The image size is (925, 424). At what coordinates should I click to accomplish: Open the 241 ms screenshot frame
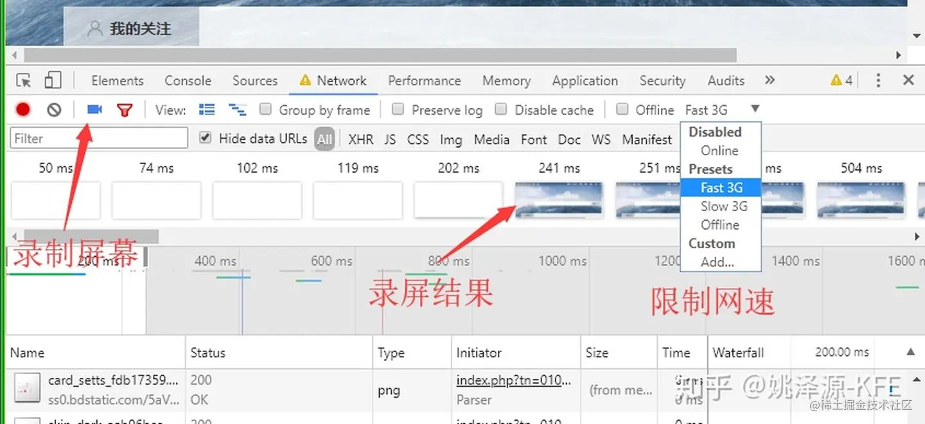click(559, 199)
